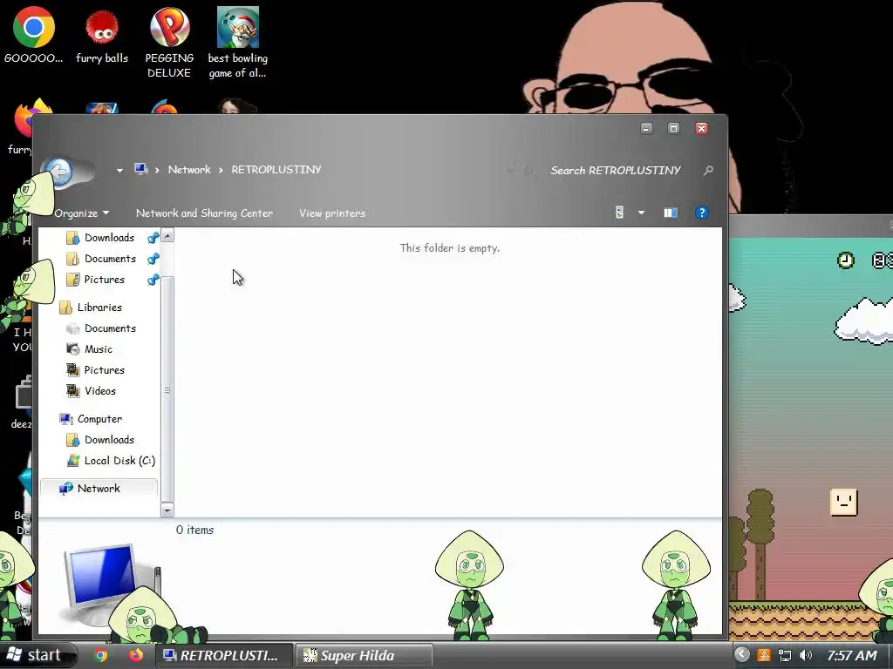The width and height of the screenshot is (893, 669).
Task: Select Libraries in navigation pane
Action: point(99,307)
